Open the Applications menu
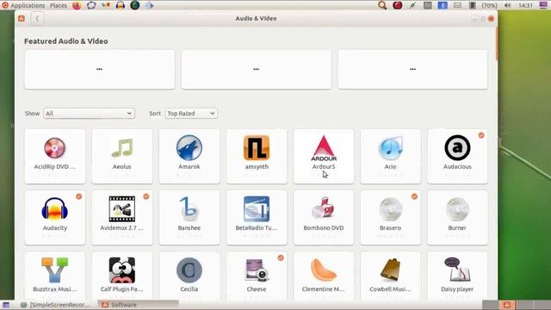 23,5
